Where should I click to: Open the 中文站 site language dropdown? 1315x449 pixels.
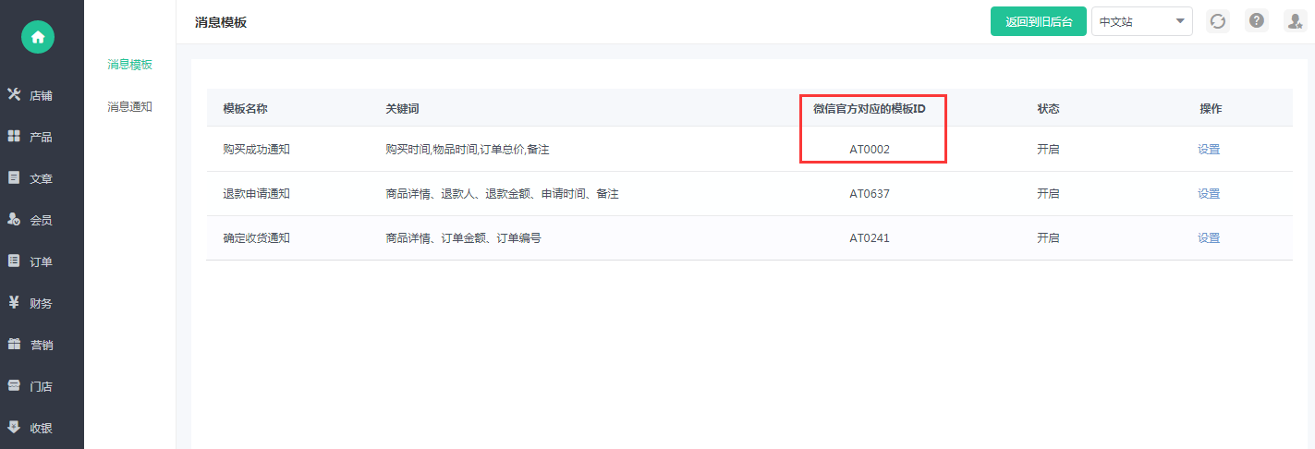click(x=1142, y=21)
